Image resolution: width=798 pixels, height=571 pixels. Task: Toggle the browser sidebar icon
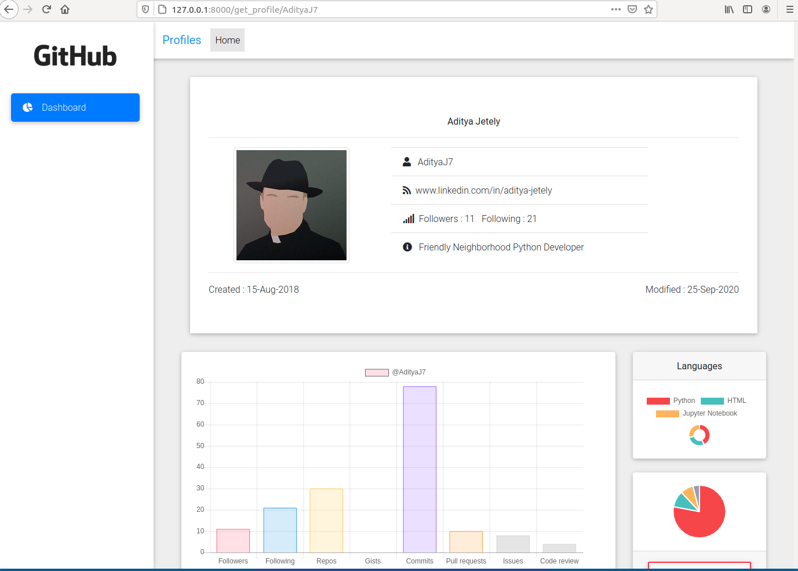click(x=748, y=9)
